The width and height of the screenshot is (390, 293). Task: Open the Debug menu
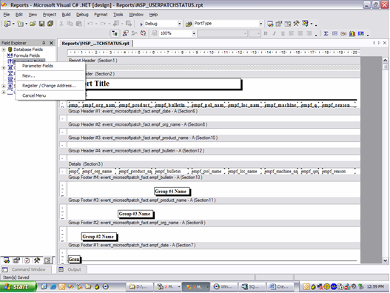point(82,15)
